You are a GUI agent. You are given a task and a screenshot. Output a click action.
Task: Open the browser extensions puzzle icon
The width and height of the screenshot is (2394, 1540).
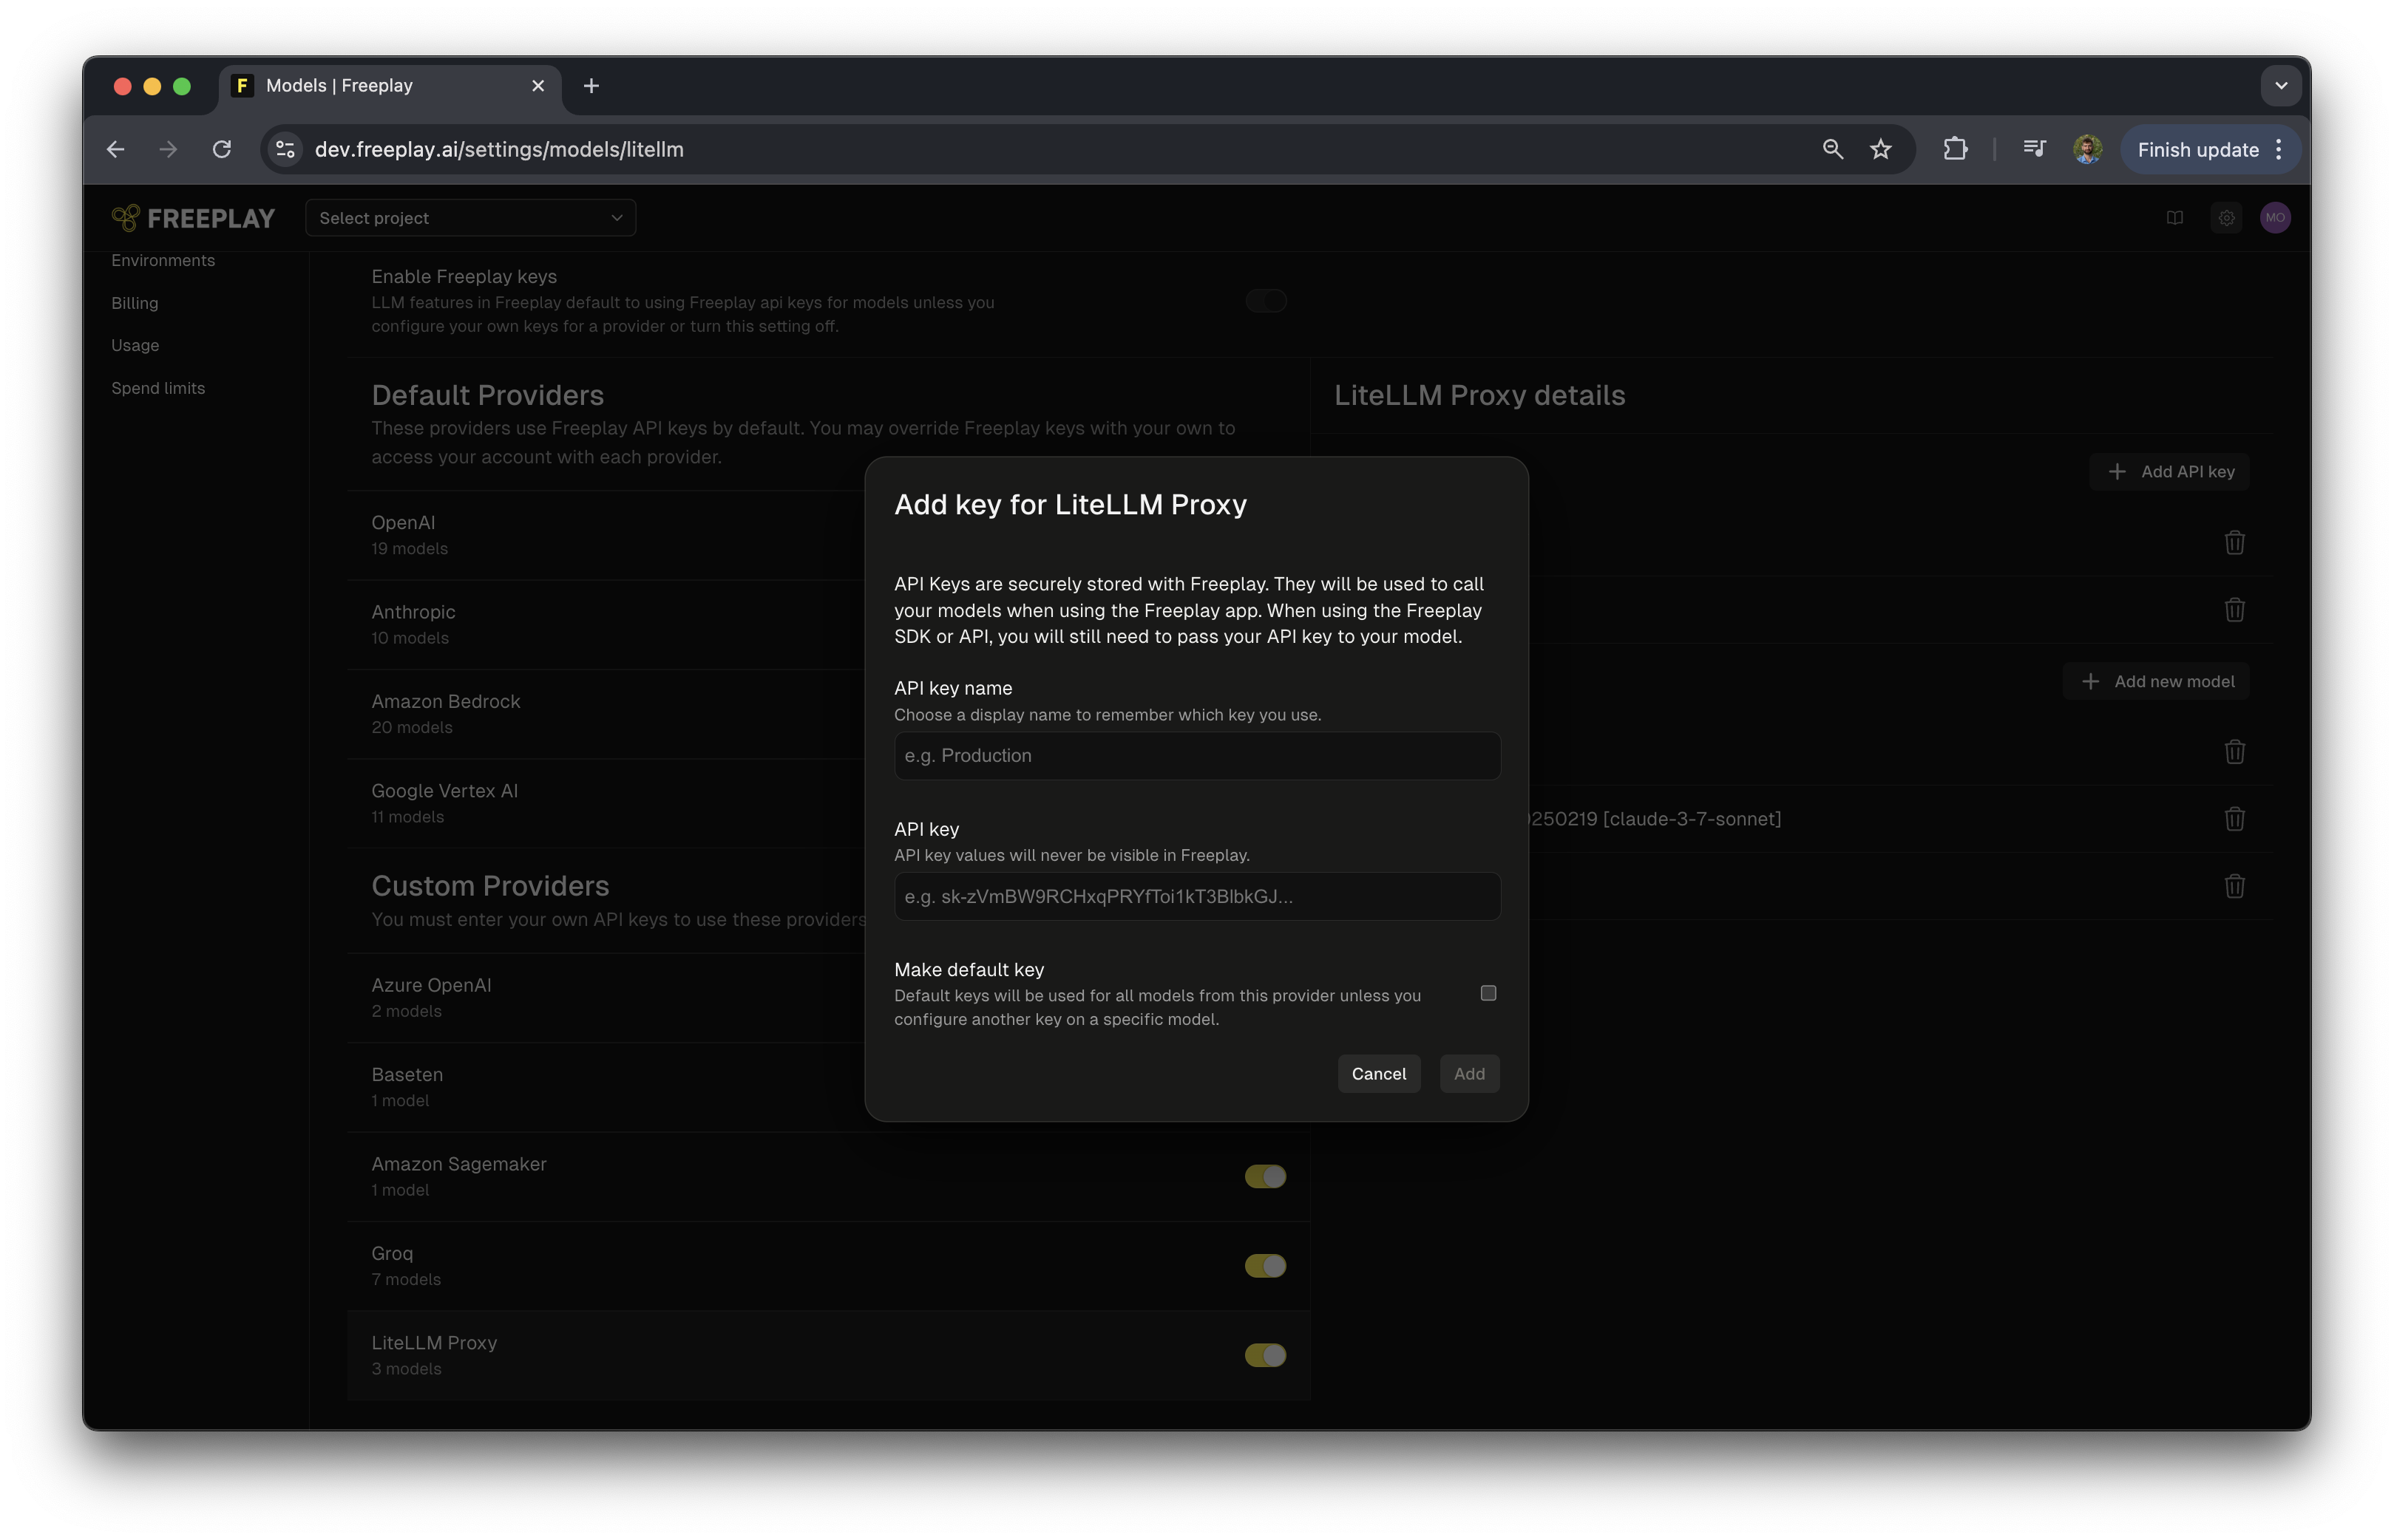(x=1955, y=149)
